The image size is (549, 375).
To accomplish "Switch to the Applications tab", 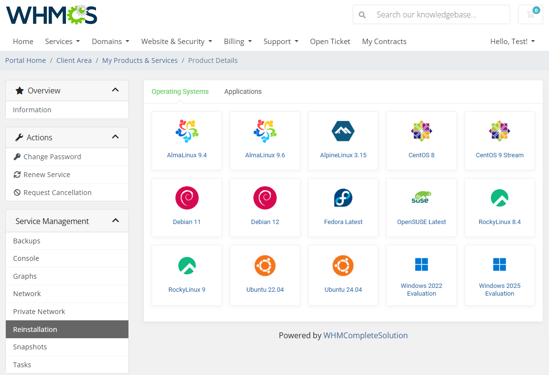I will (243, 91).
